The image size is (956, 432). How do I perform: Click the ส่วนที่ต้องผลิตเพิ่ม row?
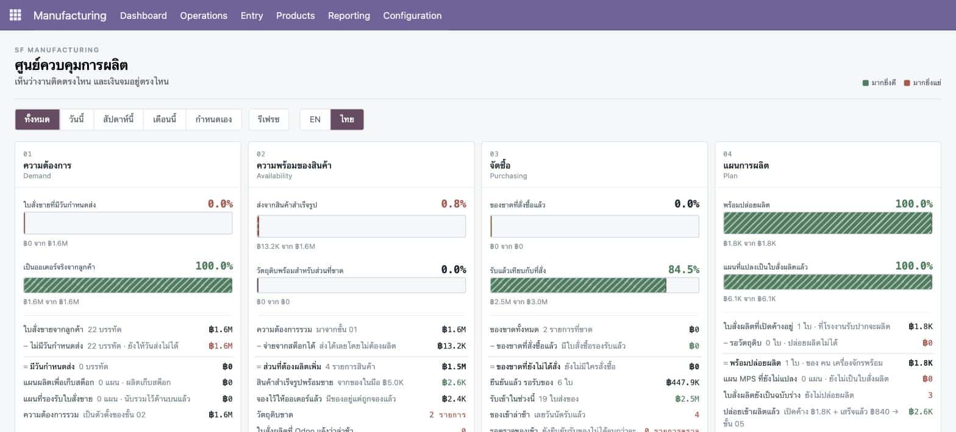[362, 367]
